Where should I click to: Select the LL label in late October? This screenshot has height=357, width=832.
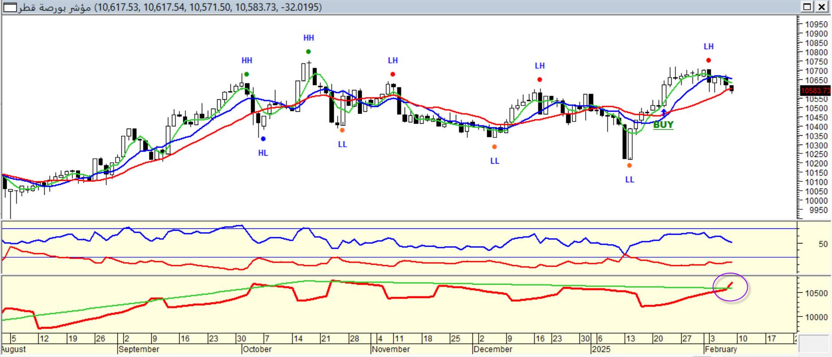coord(342,144)
